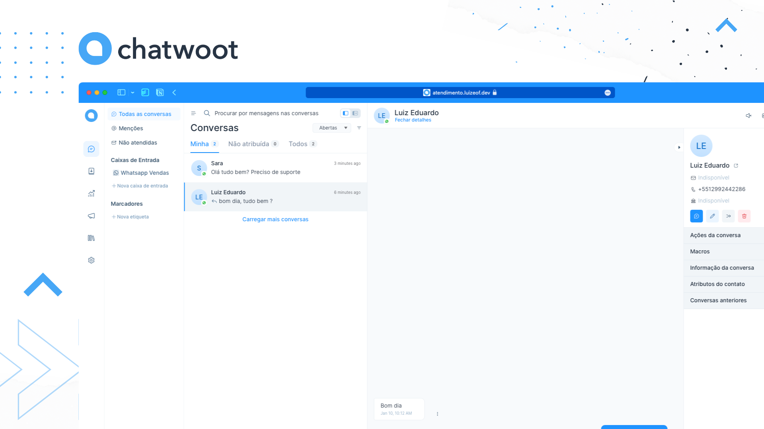764x429 pixels.
Task: Collapse contact panel arrow
Action: (679, 147)
